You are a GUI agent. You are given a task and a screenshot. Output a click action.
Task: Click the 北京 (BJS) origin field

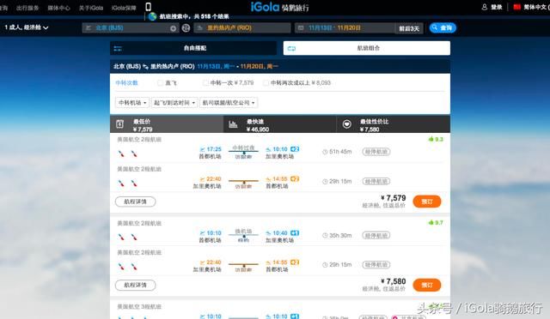[x=130, y=28]
